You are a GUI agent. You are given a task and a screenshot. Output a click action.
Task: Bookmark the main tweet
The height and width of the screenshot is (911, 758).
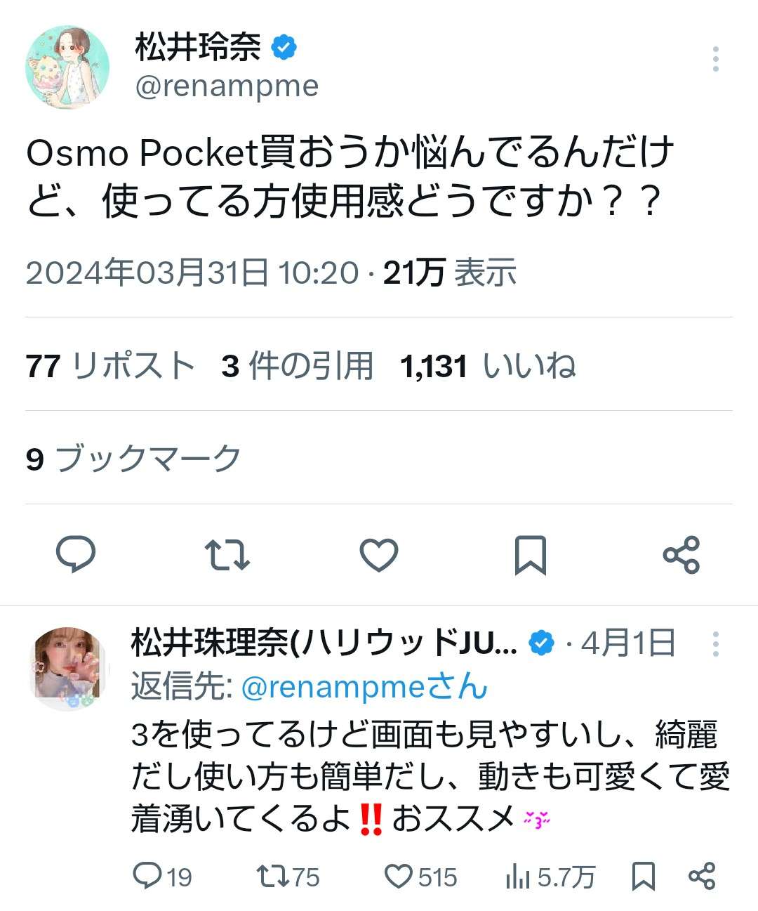click(x=531, y=555)
